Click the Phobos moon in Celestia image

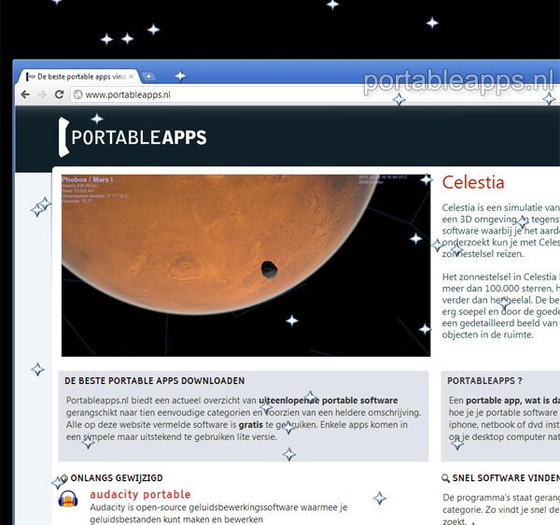(269, 270)
